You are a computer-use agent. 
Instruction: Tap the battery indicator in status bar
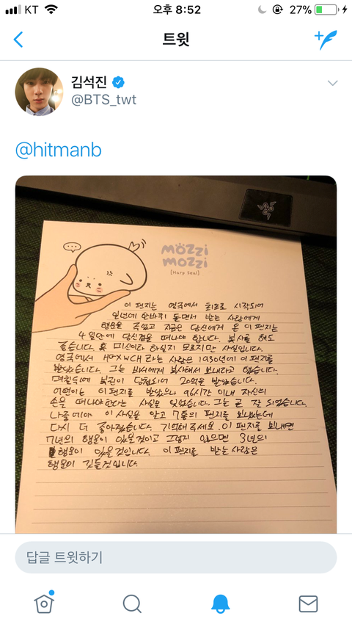pyautogui.click(x=326, y=10)
